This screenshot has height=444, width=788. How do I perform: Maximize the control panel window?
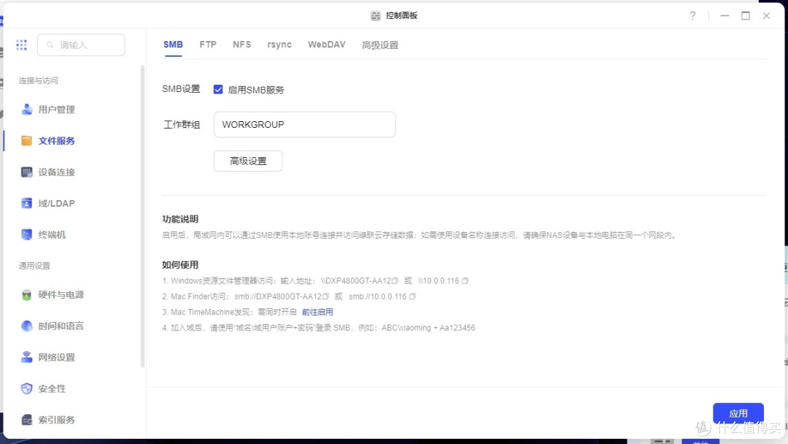coord(746,15)
